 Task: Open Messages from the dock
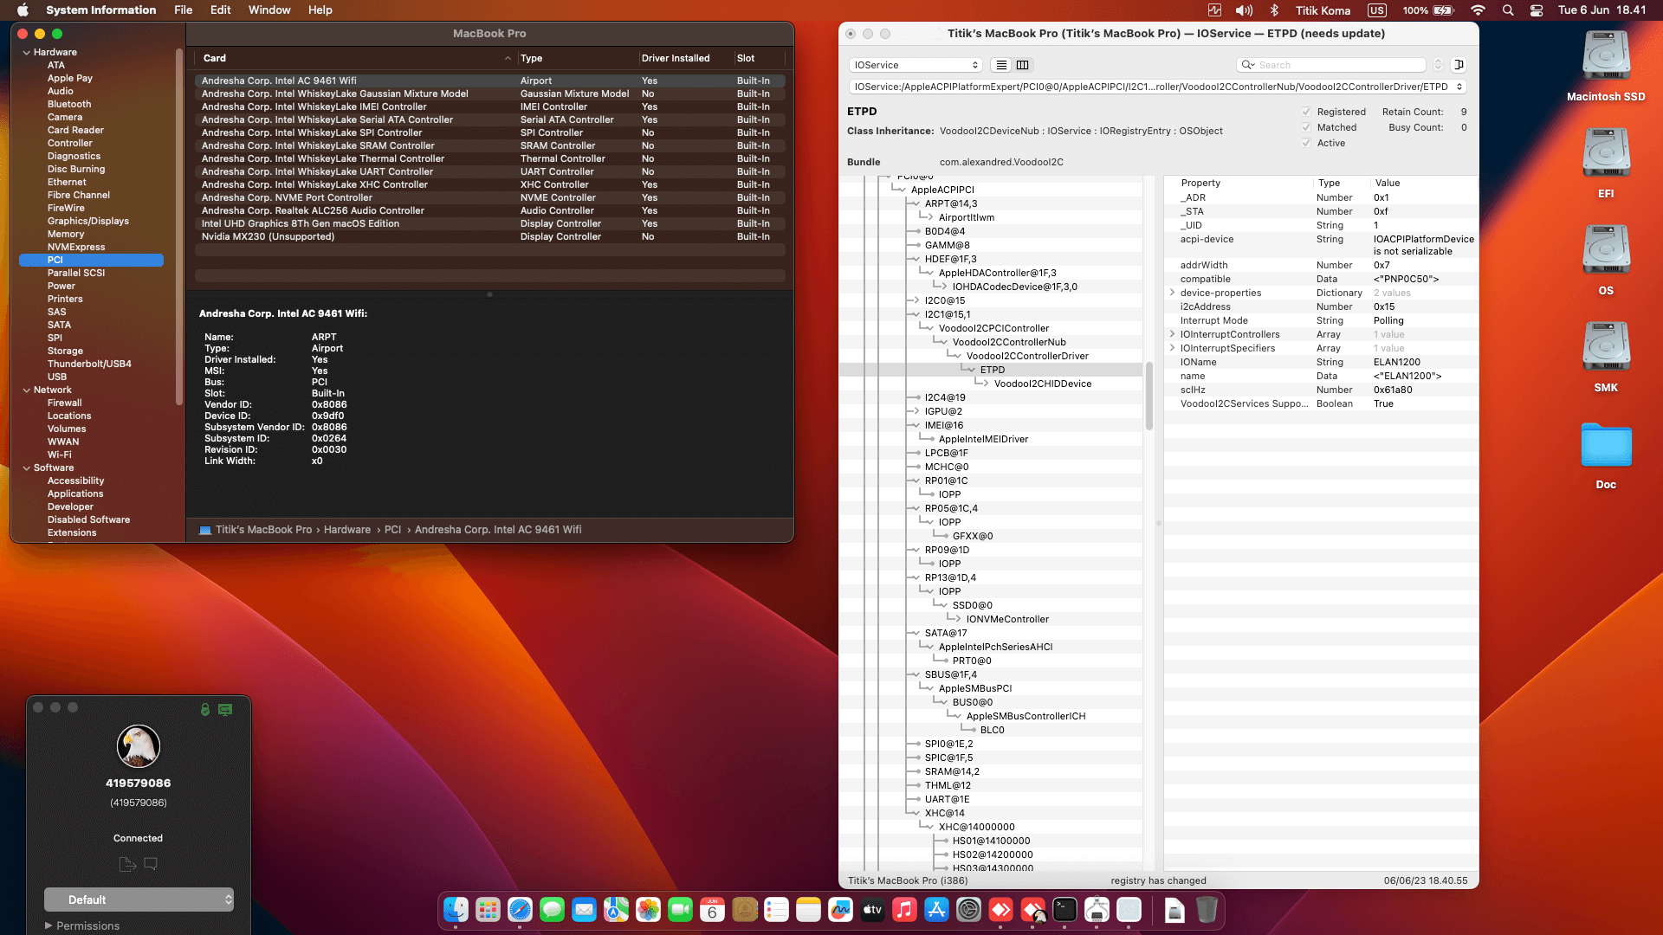pyautogui.click(x=552, y=910)
